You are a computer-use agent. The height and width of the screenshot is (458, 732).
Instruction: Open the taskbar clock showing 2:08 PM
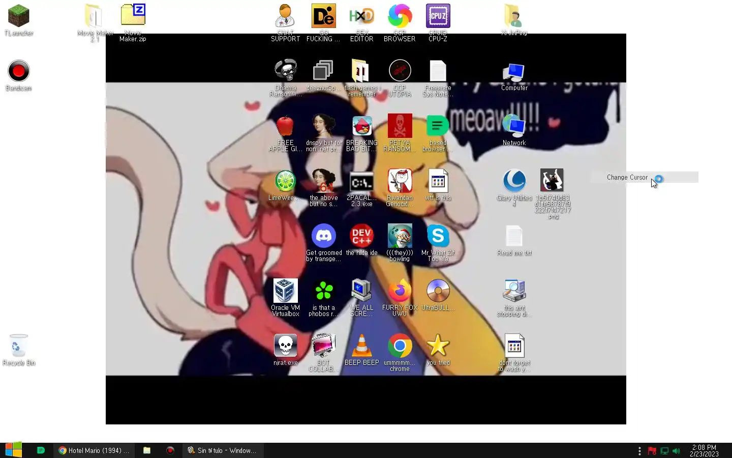click(704, 451)
